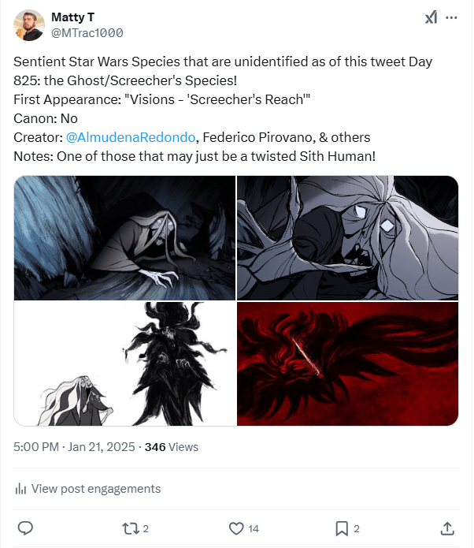Click the 5:00 PM Jan 21, 2025 timestamp
Image resolution: width=474 pixels, height=548 pixels.
[x=74, y=447]
